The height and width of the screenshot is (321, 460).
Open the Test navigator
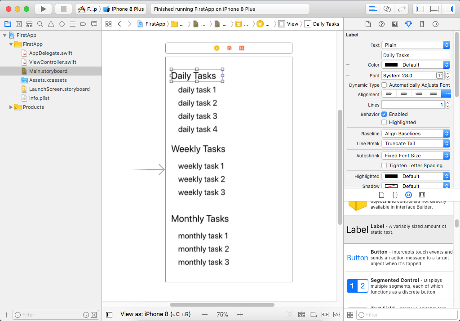(x=62, y=24)
